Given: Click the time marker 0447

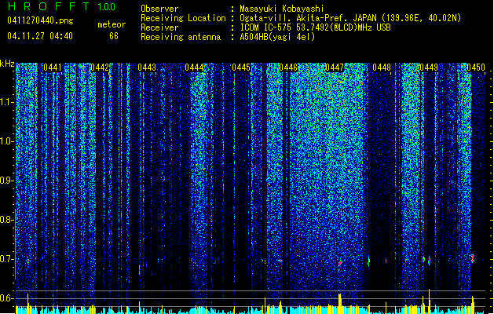Looking at the screenshot, I should [x=335, y=68].
